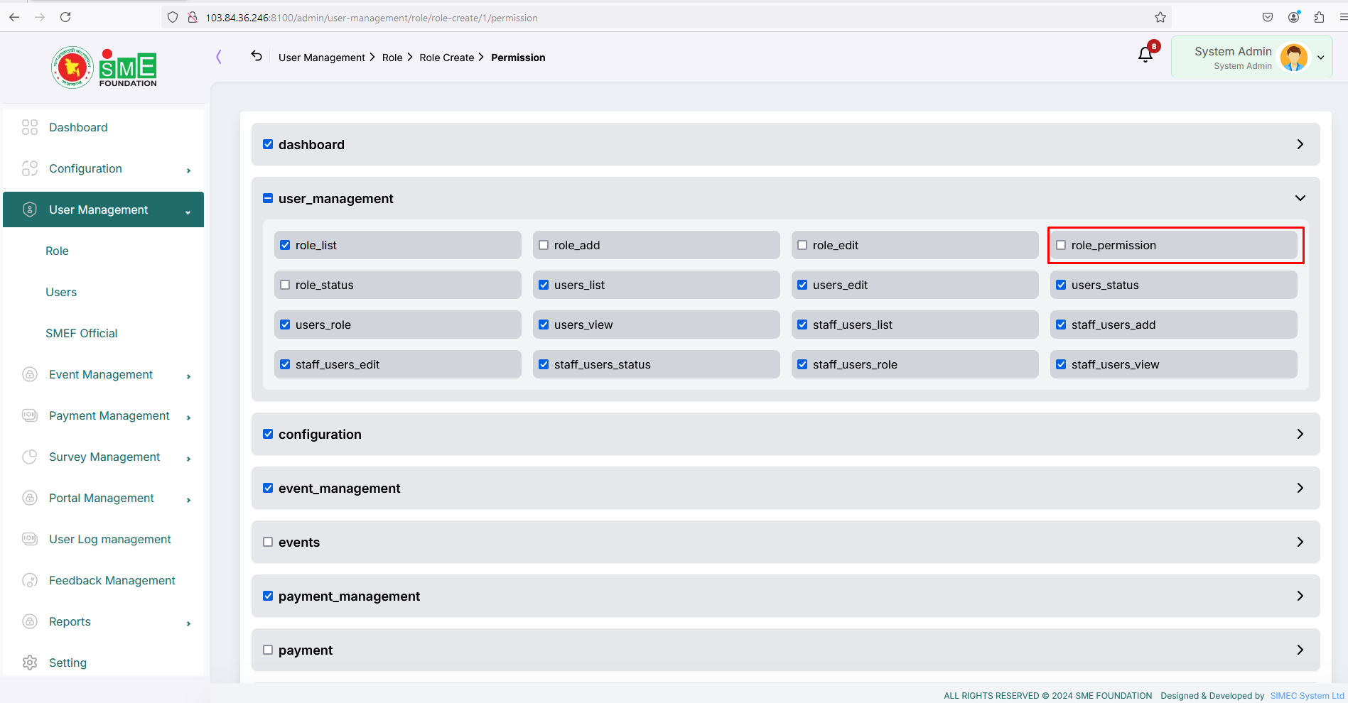Expand the payment_management section

coord(1300,596)
